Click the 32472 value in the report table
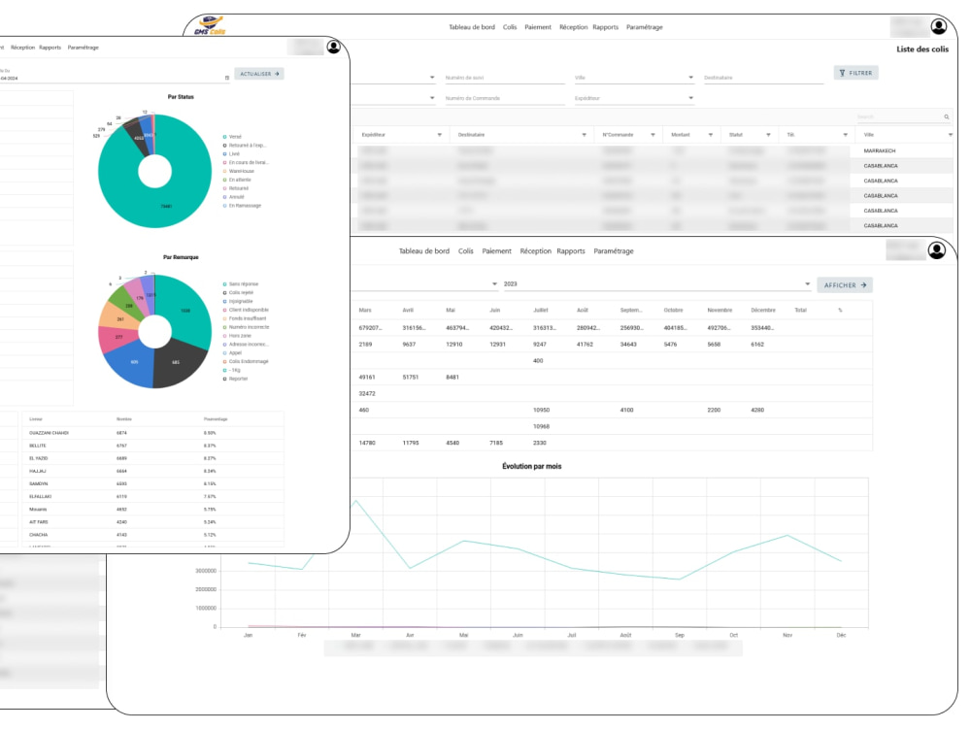This screenshot has width=971, height=729. coord(367,393)
